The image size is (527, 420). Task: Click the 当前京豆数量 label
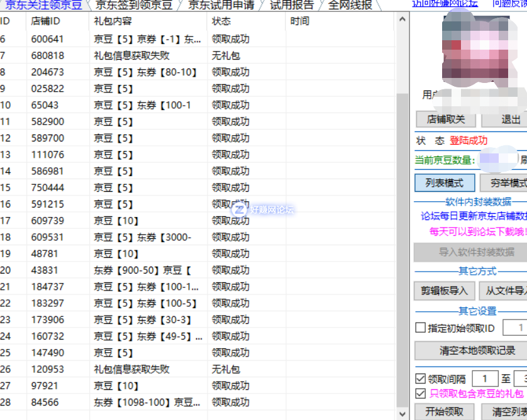[445, 160]
